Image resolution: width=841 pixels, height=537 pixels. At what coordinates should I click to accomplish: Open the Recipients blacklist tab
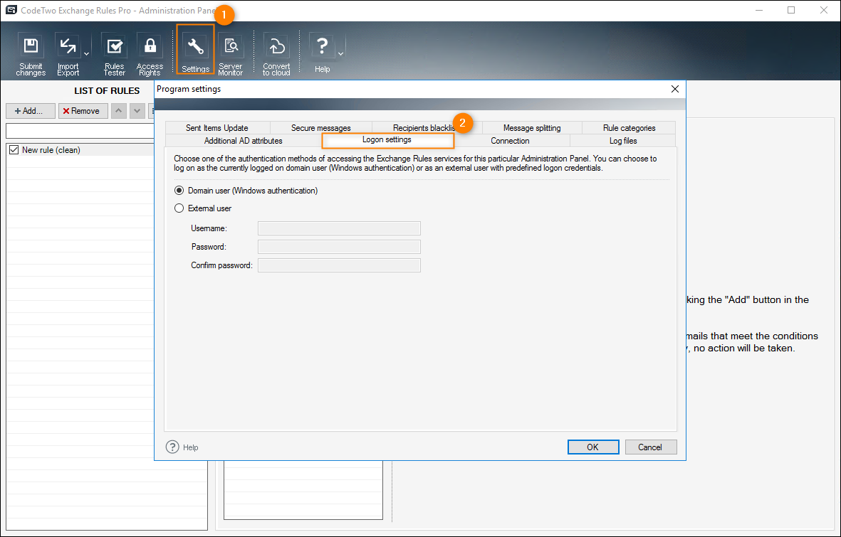[x=424, y=127]
